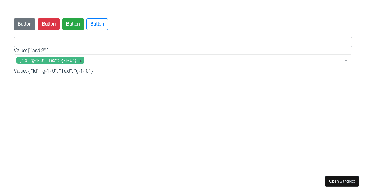Open Sandbox button in corner
This screenshot has width=366, height=192.
[342, 181]
